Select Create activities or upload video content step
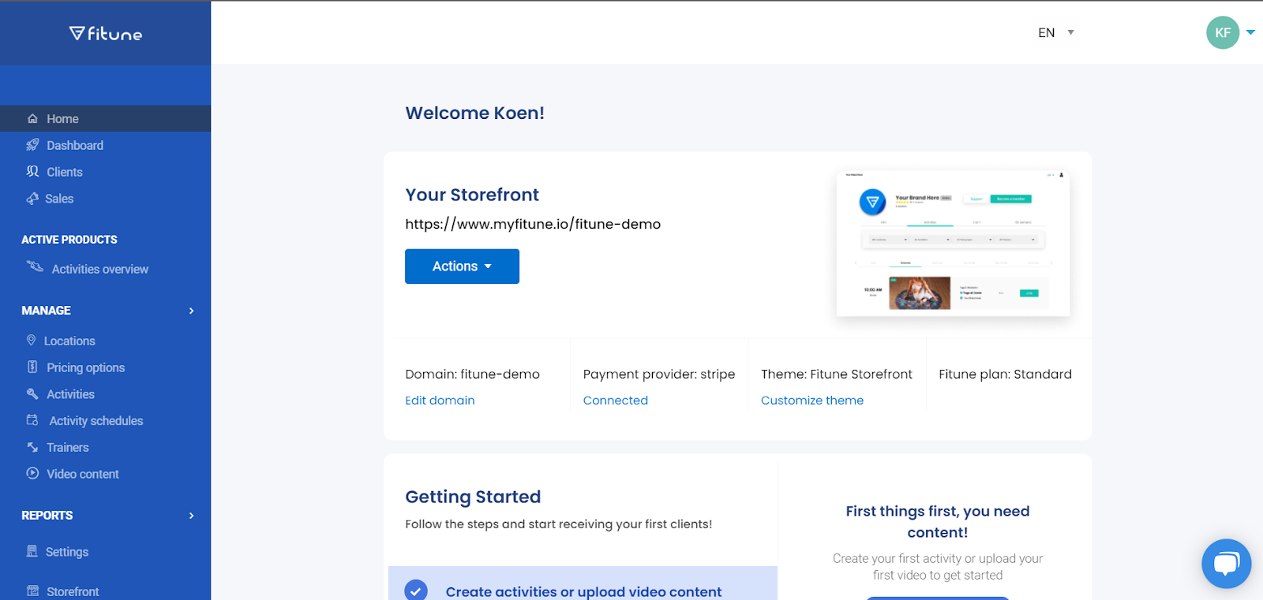The image size is (1263, 600). point(583,583)
